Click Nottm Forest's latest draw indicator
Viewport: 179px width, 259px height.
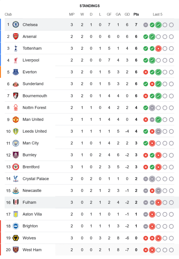point(152,108)
